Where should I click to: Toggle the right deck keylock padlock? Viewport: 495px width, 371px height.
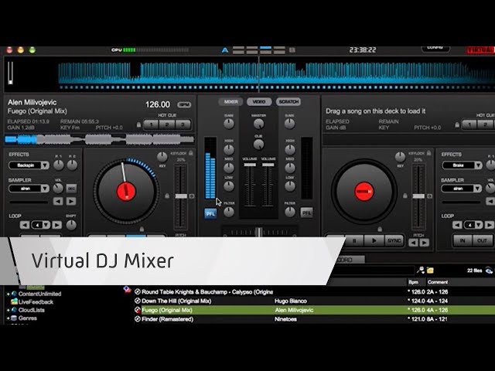pos(428,153)
